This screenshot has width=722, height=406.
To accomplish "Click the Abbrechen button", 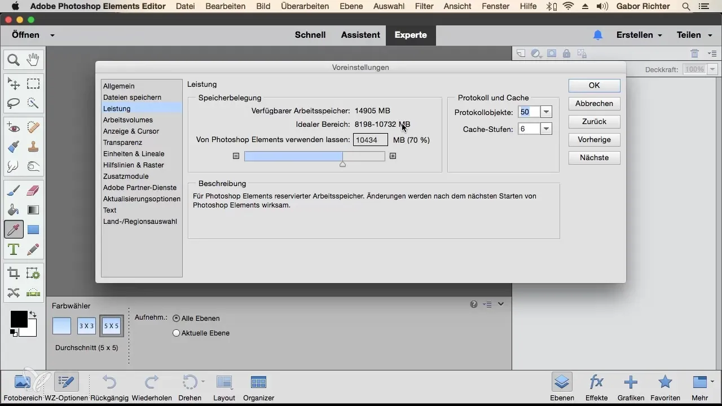I will point(595,104).
